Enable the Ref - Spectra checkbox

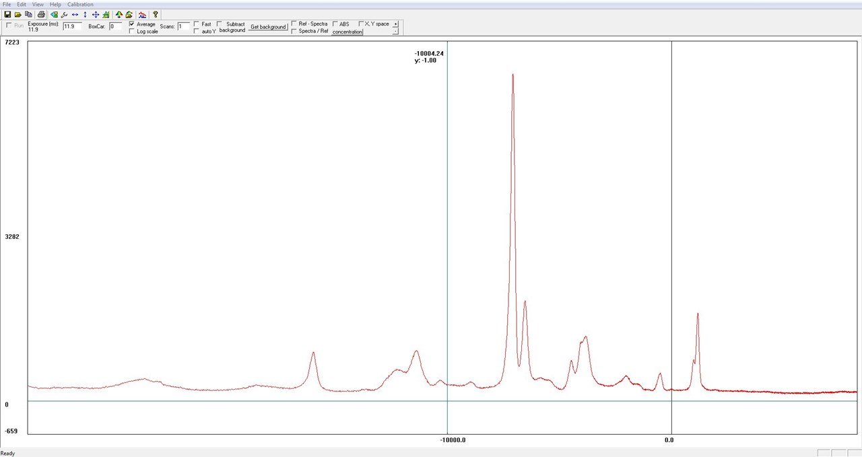coord(294,24)
